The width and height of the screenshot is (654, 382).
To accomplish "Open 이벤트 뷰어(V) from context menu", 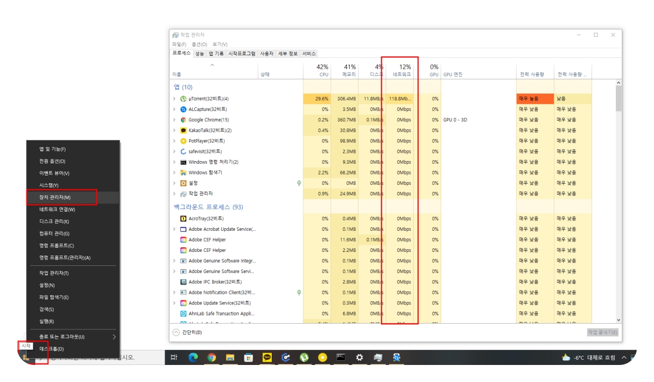I will (73, 173).
